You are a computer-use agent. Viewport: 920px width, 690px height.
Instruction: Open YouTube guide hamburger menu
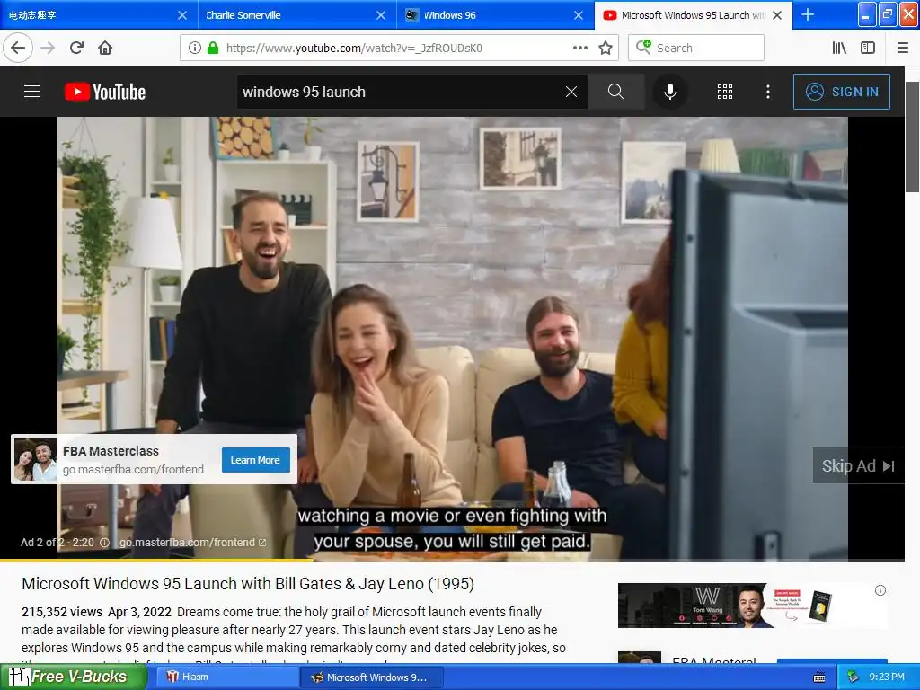point(32,92)
